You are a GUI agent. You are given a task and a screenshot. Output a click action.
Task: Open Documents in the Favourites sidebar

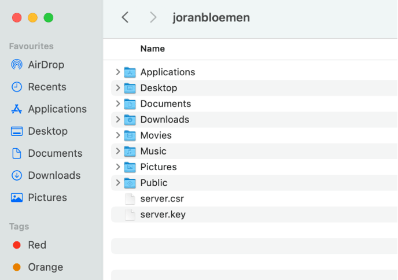55,153
